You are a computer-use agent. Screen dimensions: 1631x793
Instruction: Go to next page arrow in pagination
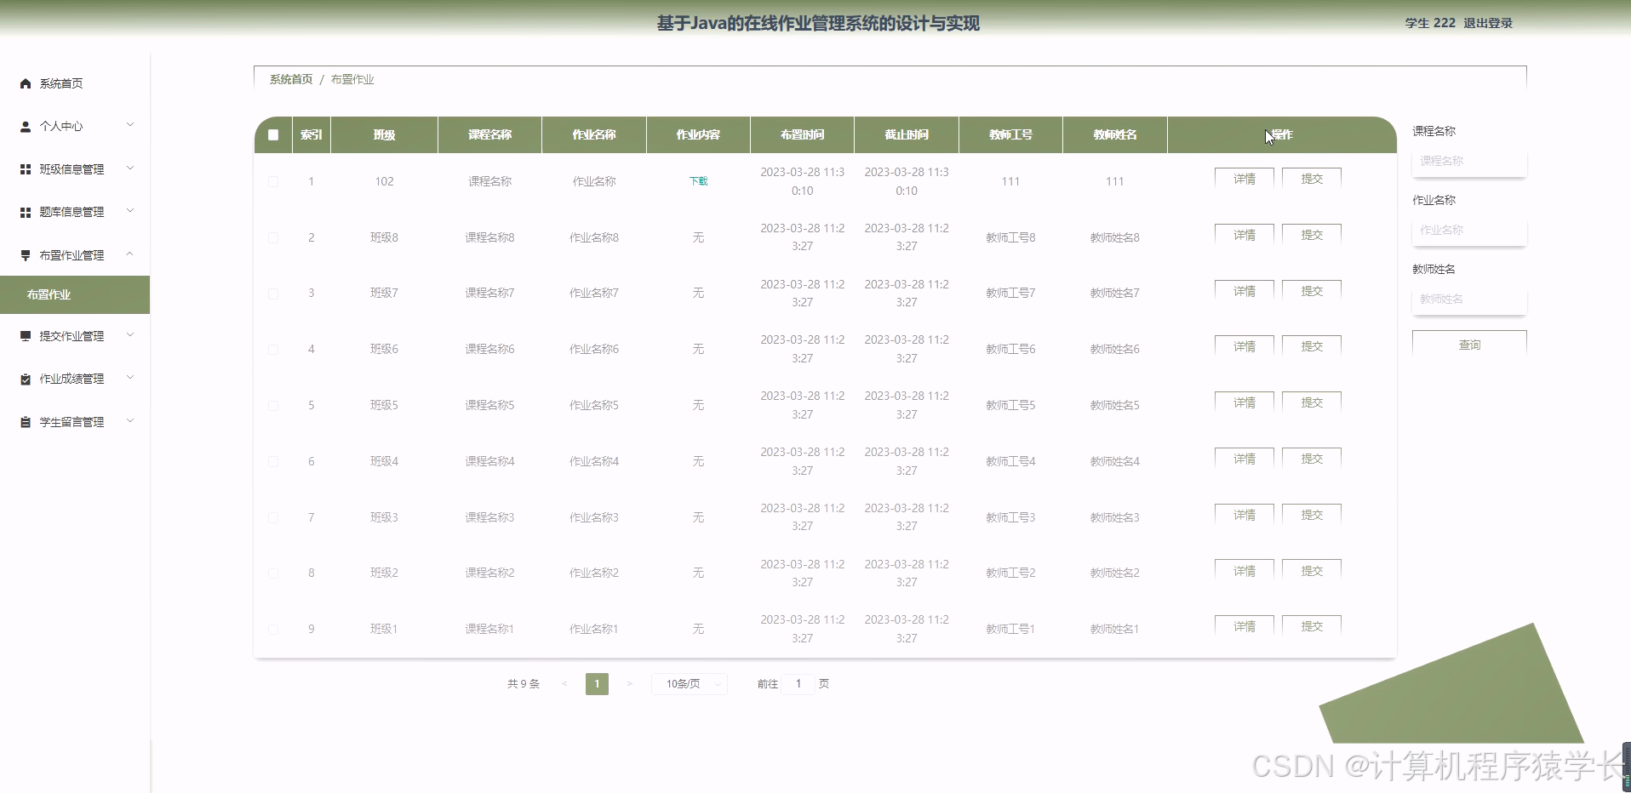pyautogui.click(x=629, y=683)
